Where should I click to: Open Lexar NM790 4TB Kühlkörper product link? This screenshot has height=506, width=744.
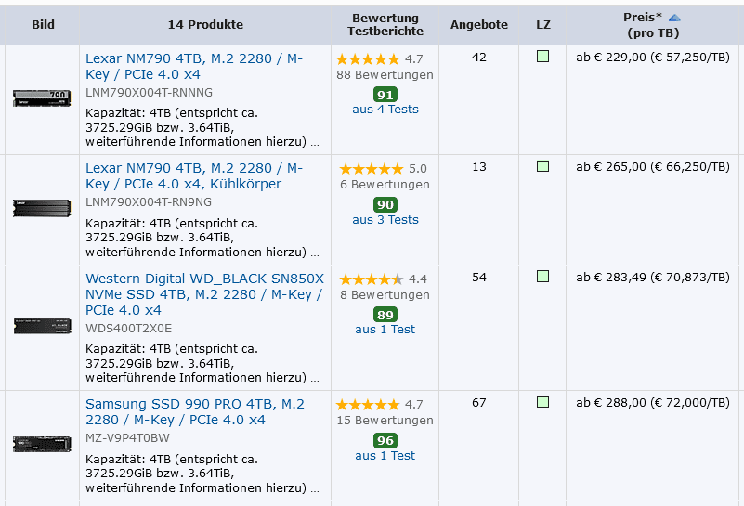point(194,175)
